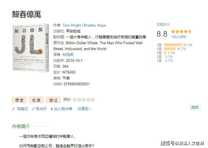Click the 推荐 recommend button

click(195, 107)
